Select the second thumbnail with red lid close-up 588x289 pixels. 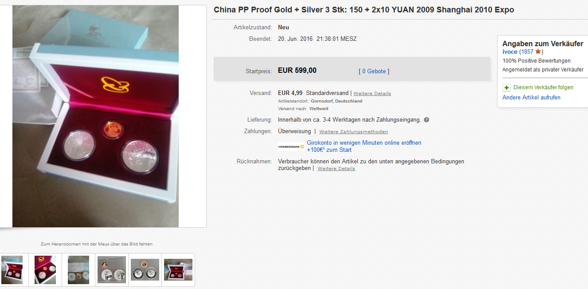point(45,269)
